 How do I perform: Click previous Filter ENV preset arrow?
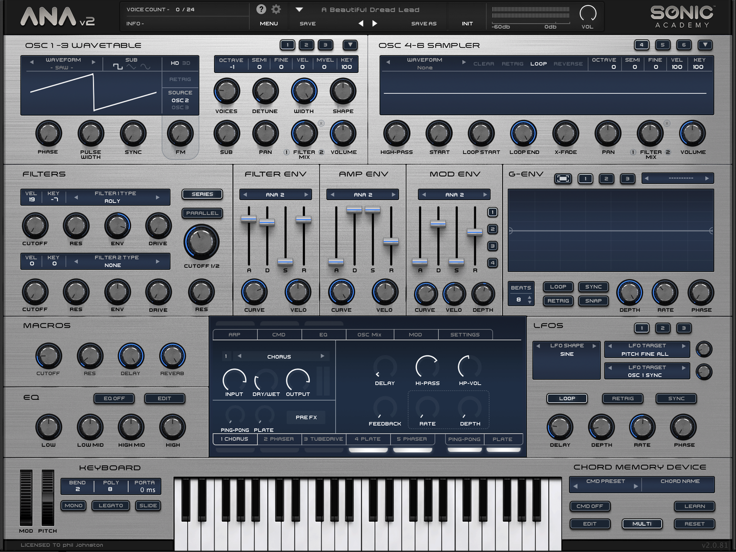[244, 195]
